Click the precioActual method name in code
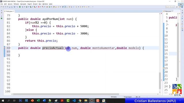Screen dimensions: 184x103 (x=53, y=48)
